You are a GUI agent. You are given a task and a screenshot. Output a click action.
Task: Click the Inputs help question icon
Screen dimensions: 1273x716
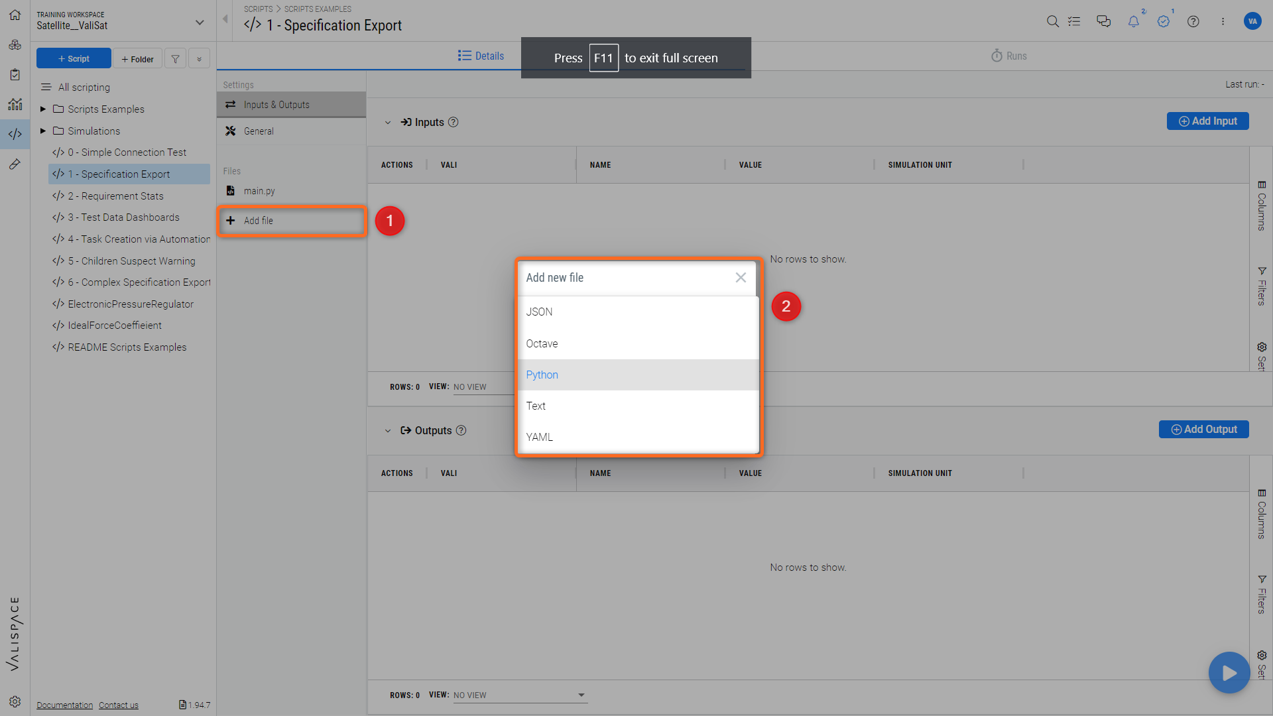[x=454, y=122]
